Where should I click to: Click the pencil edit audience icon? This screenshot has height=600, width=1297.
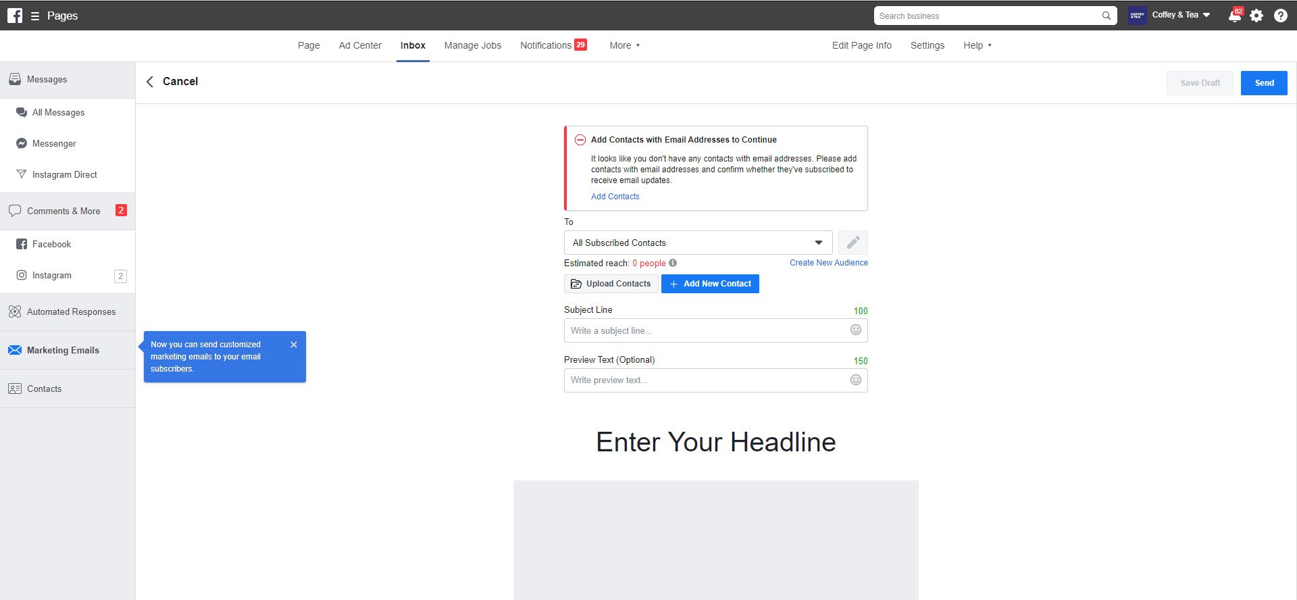coord(853,243)
